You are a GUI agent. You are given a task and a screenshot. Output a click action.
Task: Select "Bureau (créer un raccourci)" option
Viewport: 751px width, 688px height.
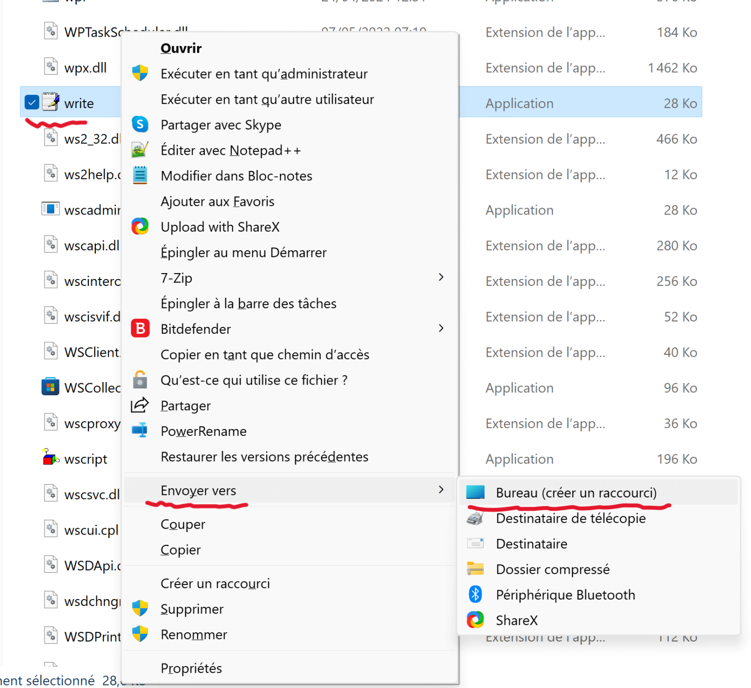click(x=576, y=493)
